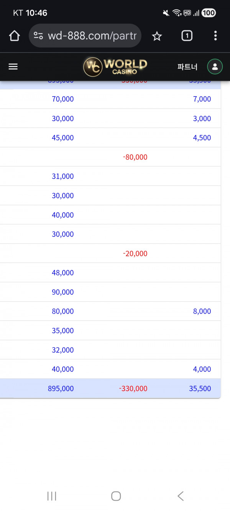Image resolution: width=230 pixels, height=511 pixels.
Task: Select the 48,000 amount row
Action: coord(63,273)
